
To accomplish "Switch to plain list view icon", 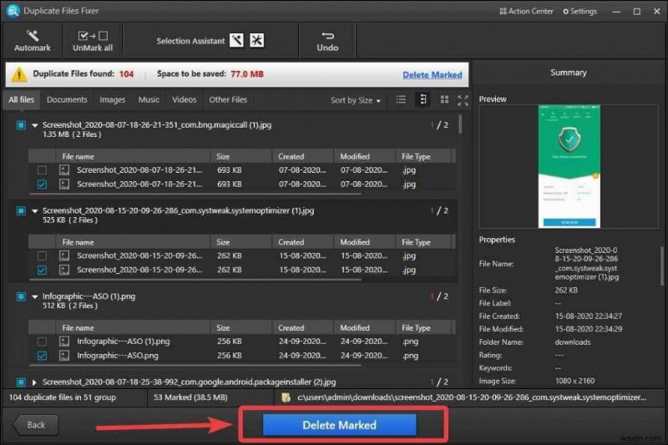I will [x=401, y=99].
